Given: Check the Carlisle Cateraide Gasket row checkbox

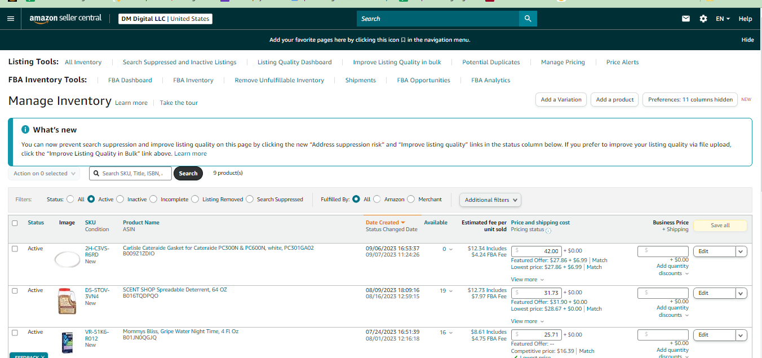Looking at the screenshot, I should (x=15, y=249).
